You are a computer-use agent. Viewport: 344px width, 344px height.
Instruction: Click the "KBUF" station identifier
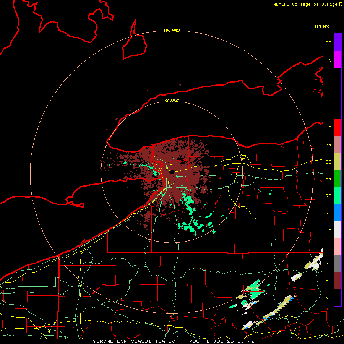click(x=196, y=341)
